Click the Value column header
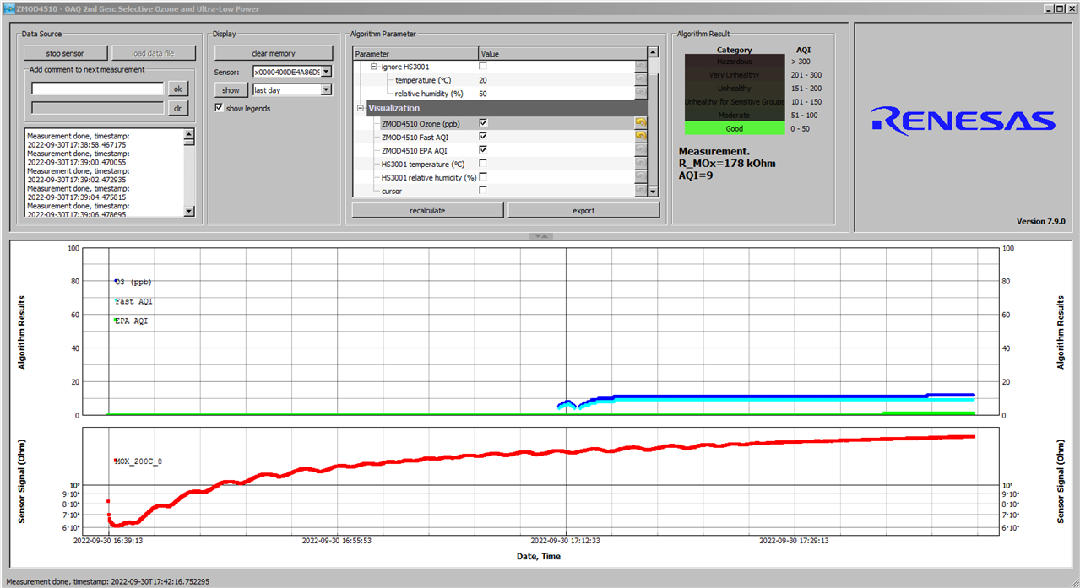This screenshot has height=588, width=1080. (x=562, y=53)
